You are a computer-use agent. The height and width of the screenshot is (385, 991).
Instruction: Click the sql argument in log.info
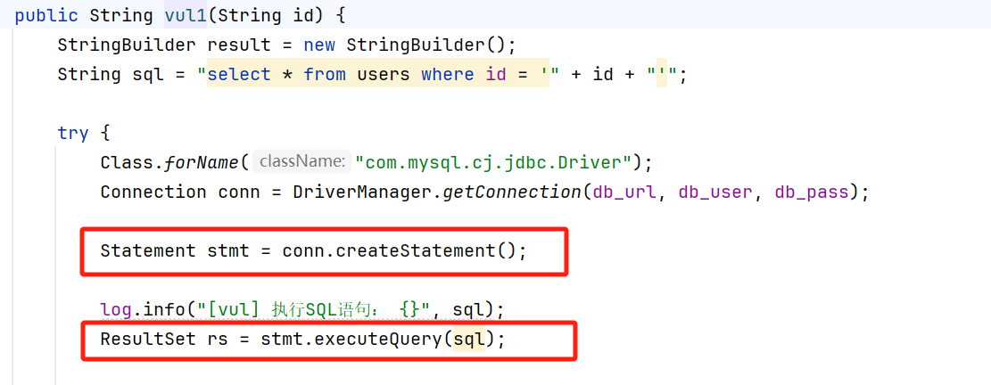[469, 310]
